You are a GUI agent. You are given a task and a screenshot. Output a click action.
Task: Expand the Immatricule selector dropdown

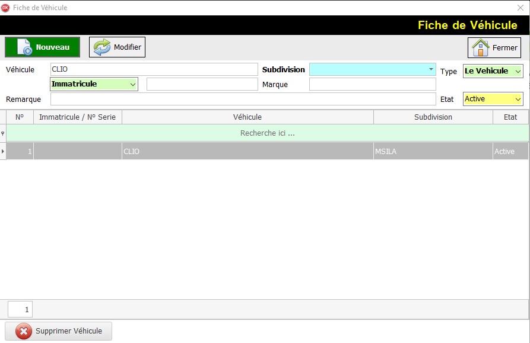(x=132, y=84)
